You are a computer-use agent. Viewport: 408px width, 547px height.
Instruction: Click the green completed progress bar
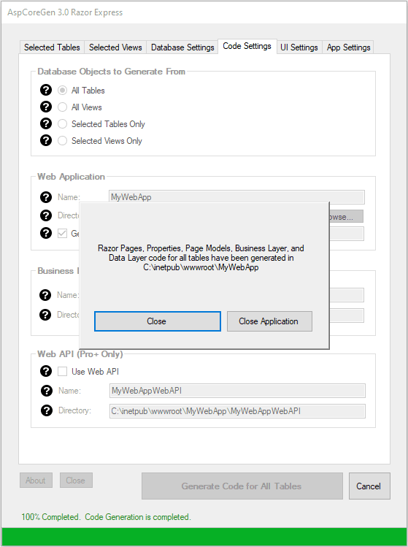[x=204, y=536]
